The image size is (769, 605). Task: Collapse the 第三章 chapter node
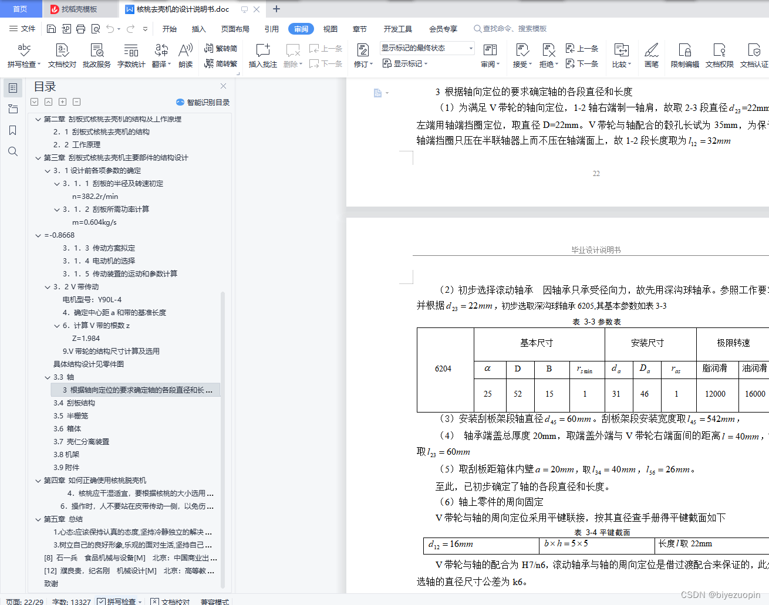(38, 158)
